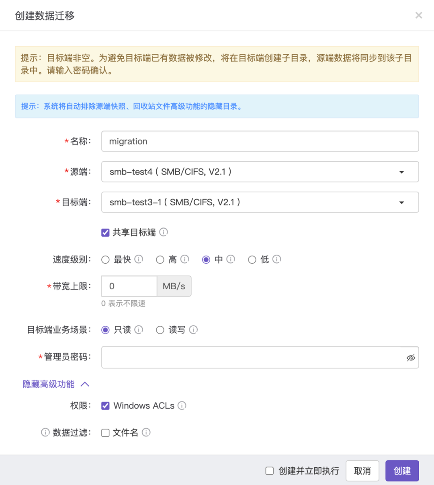Click the info icon beside 低 speed option
This screenshot has width=434, height=485.
point(277,259)
